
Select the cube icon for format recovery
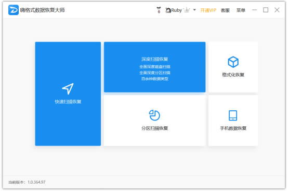tap(233, 62)
